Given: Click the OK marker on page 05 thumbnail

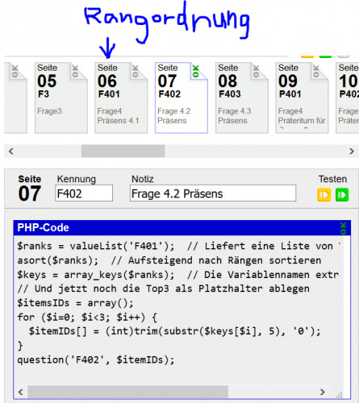Looking at the screenshot, I should pyautogui.click(x=75, y=71).
